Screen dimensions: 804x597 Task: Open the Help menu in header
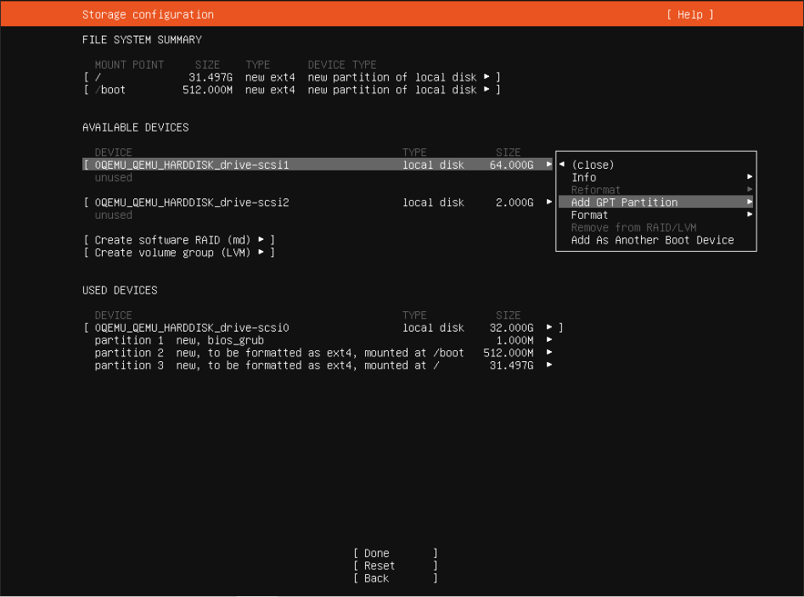click(689, 14)
